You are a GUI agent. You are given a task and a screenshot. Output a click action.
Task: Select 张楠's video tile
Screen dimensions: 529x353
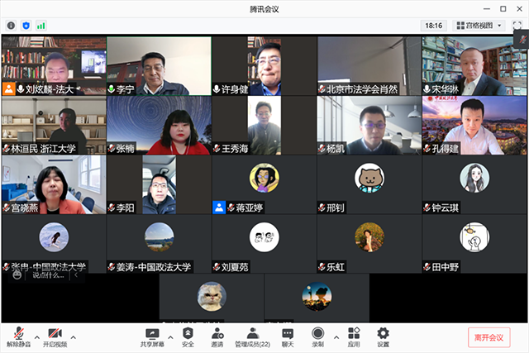click(159, 126)
